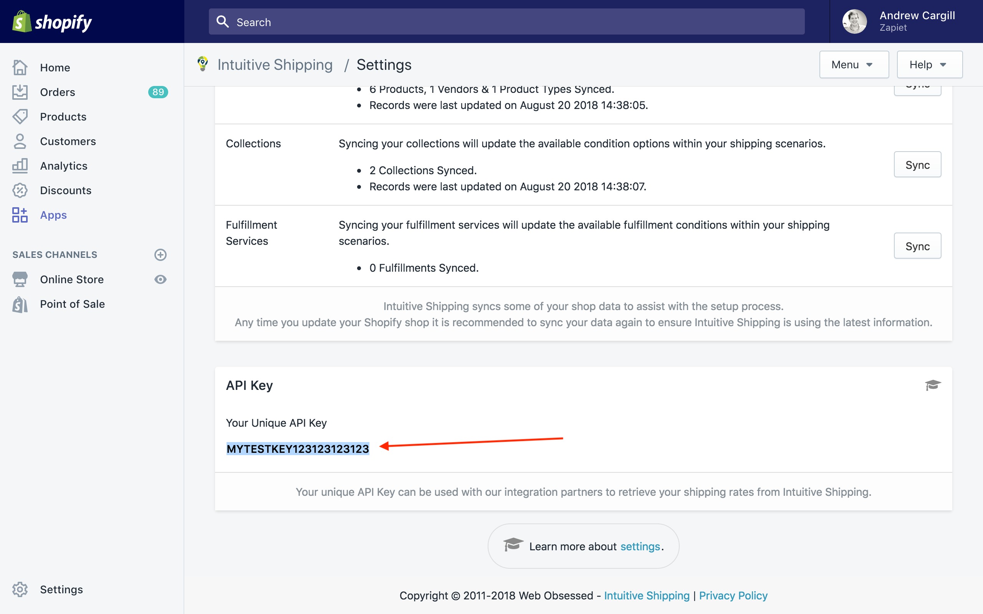Open the Privacy Policy link
Image resolution: width=983 pixels, height=614 pixels.
(733, 595)
